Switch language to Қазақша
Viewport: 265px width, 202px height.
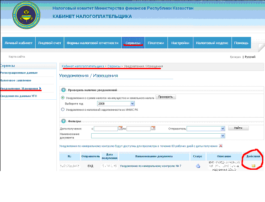point(235,57)
